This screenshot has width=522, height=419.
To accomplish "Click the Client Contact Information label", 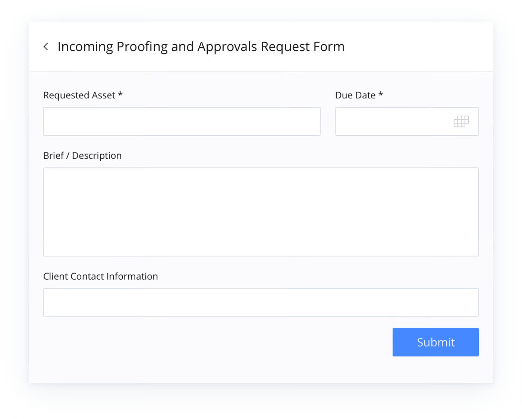I will point(101,276).
